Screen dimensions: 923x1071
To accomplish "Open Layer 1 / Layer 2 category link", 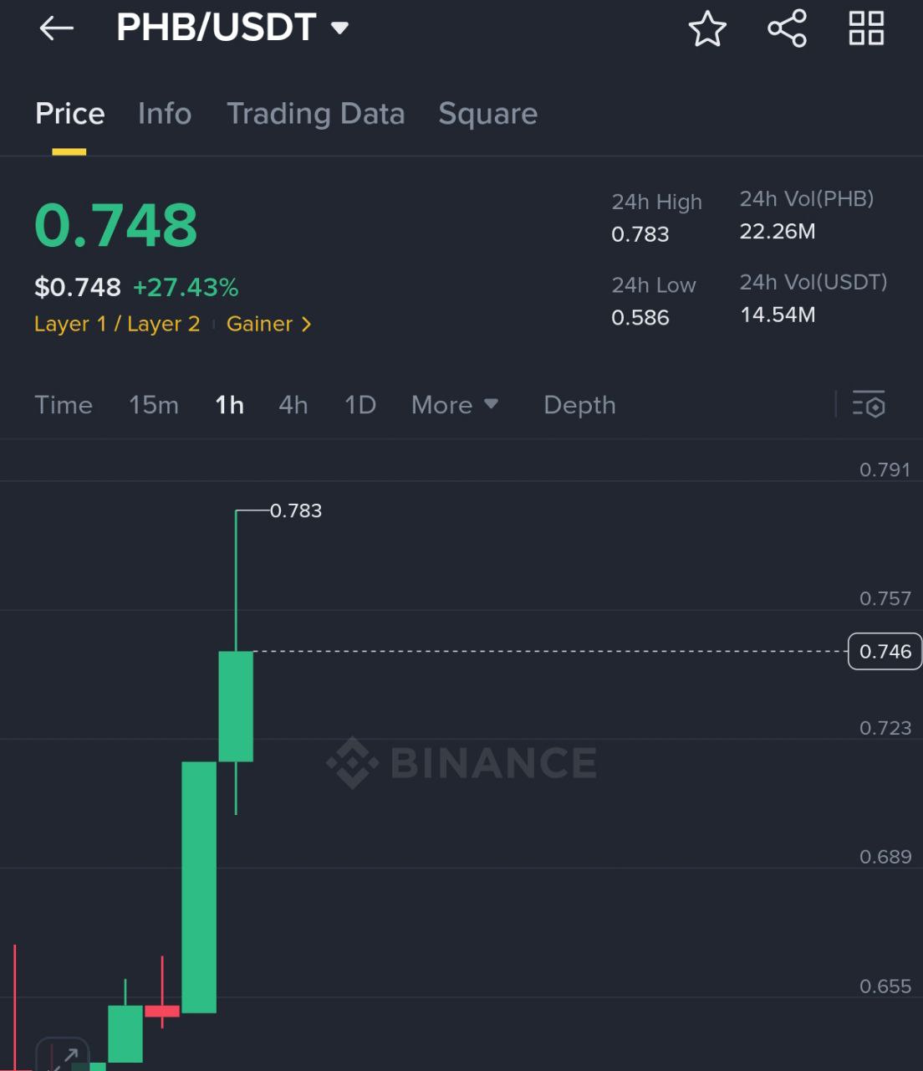I will [x=117, y=324].
